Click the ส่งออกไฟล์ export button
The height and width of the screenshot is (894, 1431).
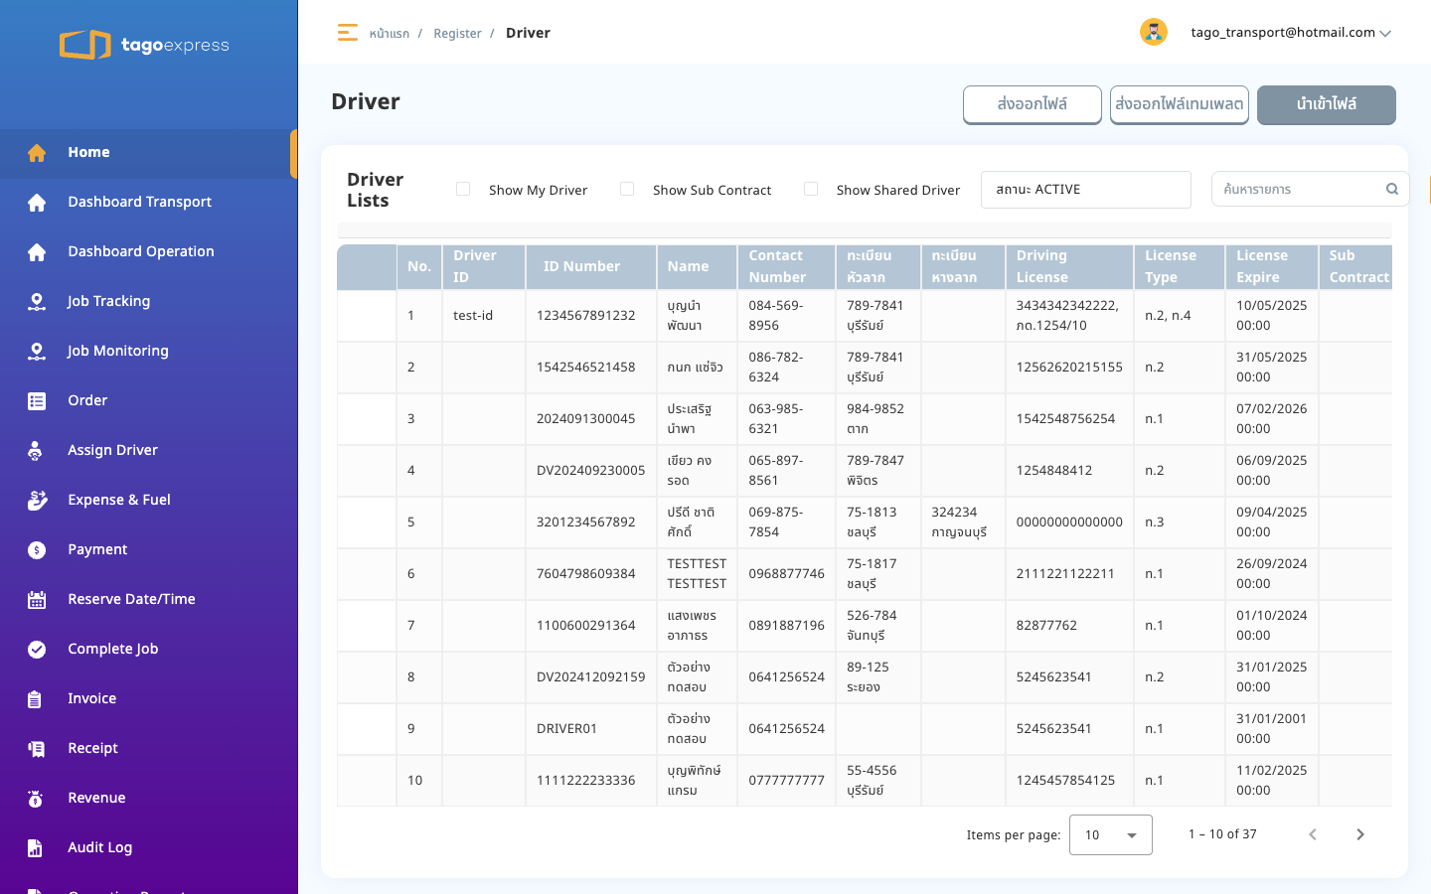tap(1033, 104)
